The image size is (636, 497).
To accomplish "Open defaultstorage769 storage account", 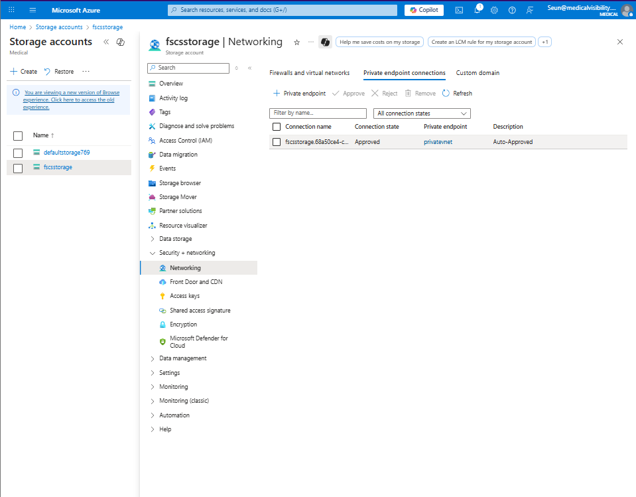I will 66,153.
